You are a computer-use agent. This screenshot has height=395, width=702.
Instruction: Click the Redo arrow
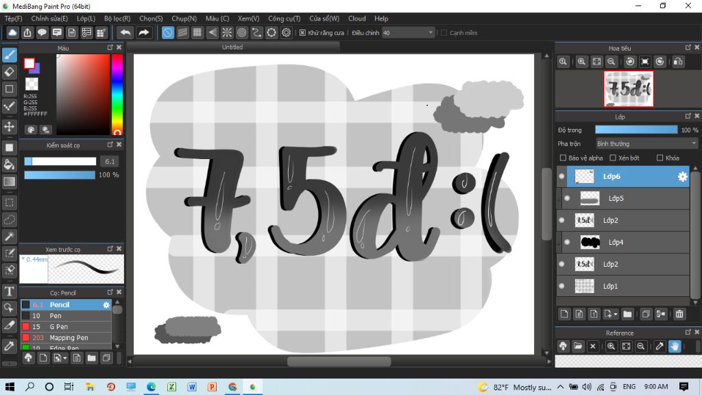point(144,33)
